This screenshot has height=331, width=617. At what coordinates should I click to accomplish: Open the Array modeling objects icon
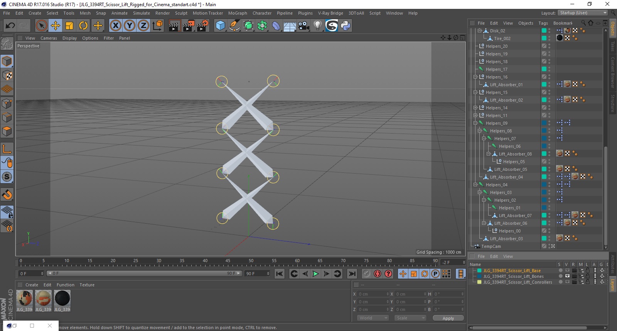tap(262, 26)
